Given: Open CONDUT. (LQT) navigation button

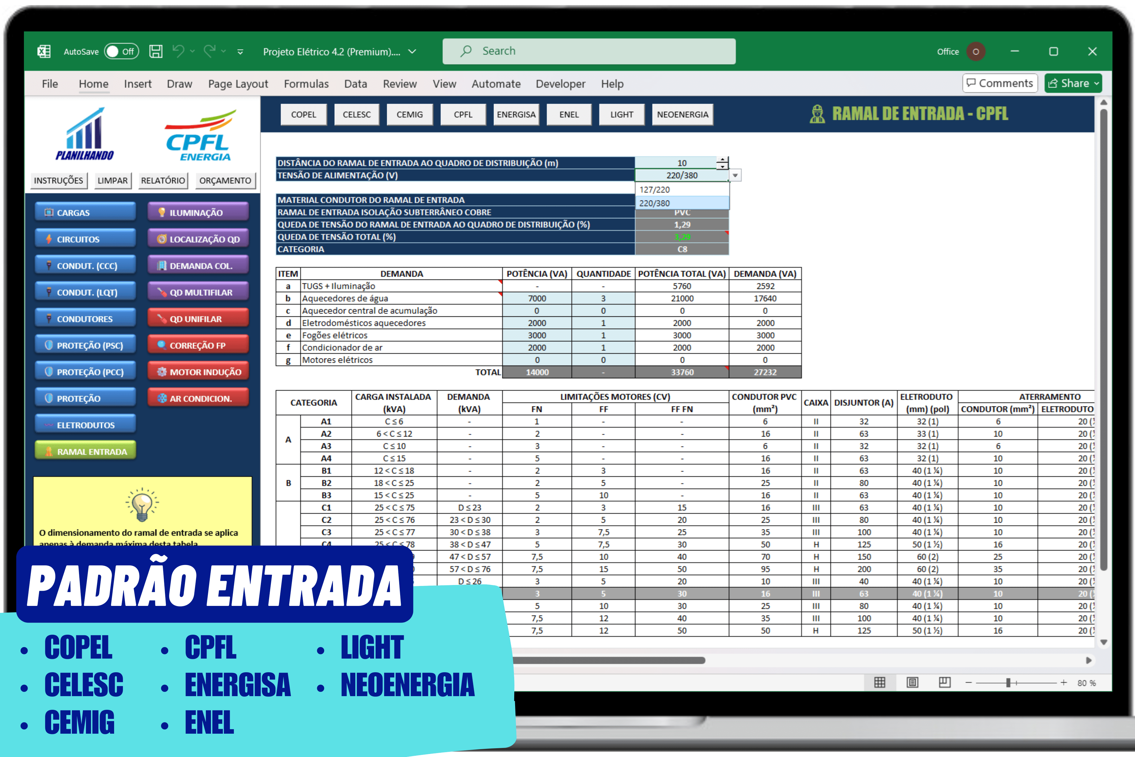Looking at the screenshot, I should pos(85,292).
